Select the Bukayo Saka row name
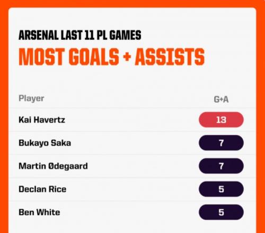This screenshot has width=265, height=233. tap(45, 143)
